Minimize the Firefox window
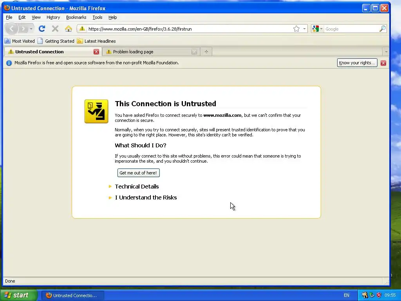 click(x=366, y=8)
